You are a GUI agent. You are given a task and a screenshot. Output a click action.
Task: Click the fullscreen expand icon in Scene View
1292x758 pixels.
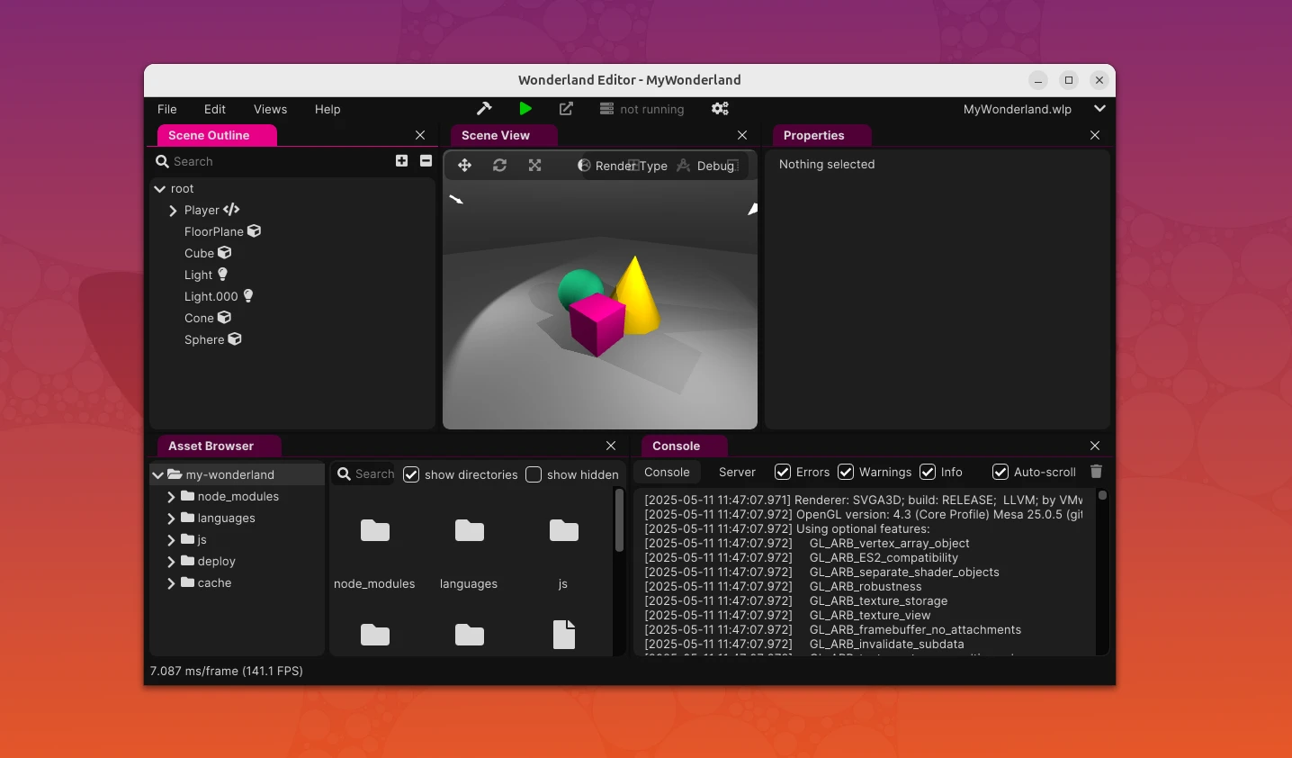click(x=534, y=166)
